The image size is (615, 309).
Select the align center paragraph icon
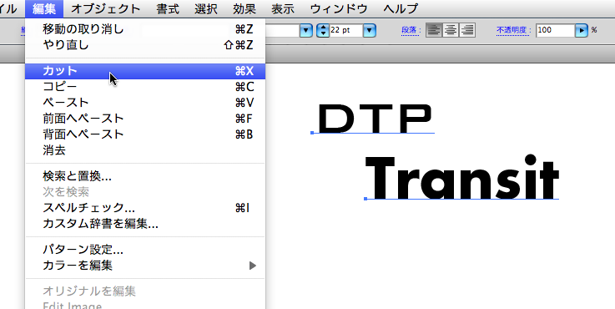(x=451, y=30)
